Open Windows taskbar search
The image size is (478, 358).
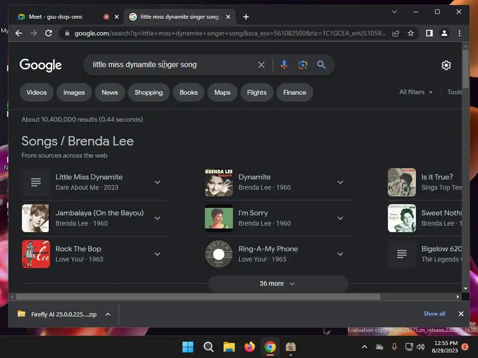pyautogui.click(x=209, y=347)
